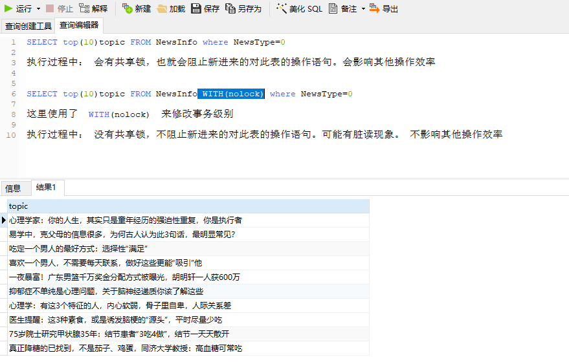Expand the 备注 dropdown arrow
Image resolution: width=569 pixels, height=364 pixels.
pos(363,8)
